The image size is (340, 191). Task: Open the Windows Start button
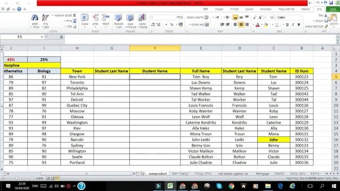click(334, 186)
